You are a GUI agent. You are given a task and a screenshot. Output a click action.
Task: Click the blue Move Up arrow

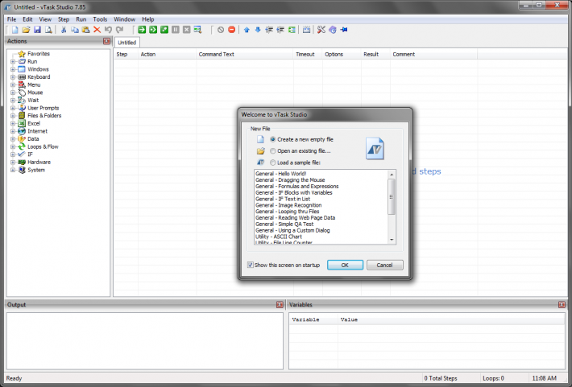pyautogui.click(x=247, y=30)
